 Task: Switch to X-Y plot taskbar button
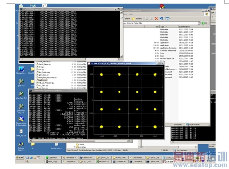pyautogui.click(x=171, y=161)
